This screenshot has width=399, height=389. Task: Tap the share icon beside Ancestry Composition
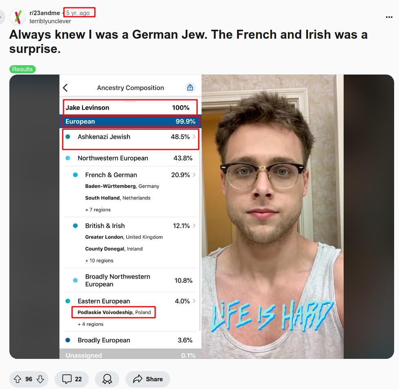[190, 88]
